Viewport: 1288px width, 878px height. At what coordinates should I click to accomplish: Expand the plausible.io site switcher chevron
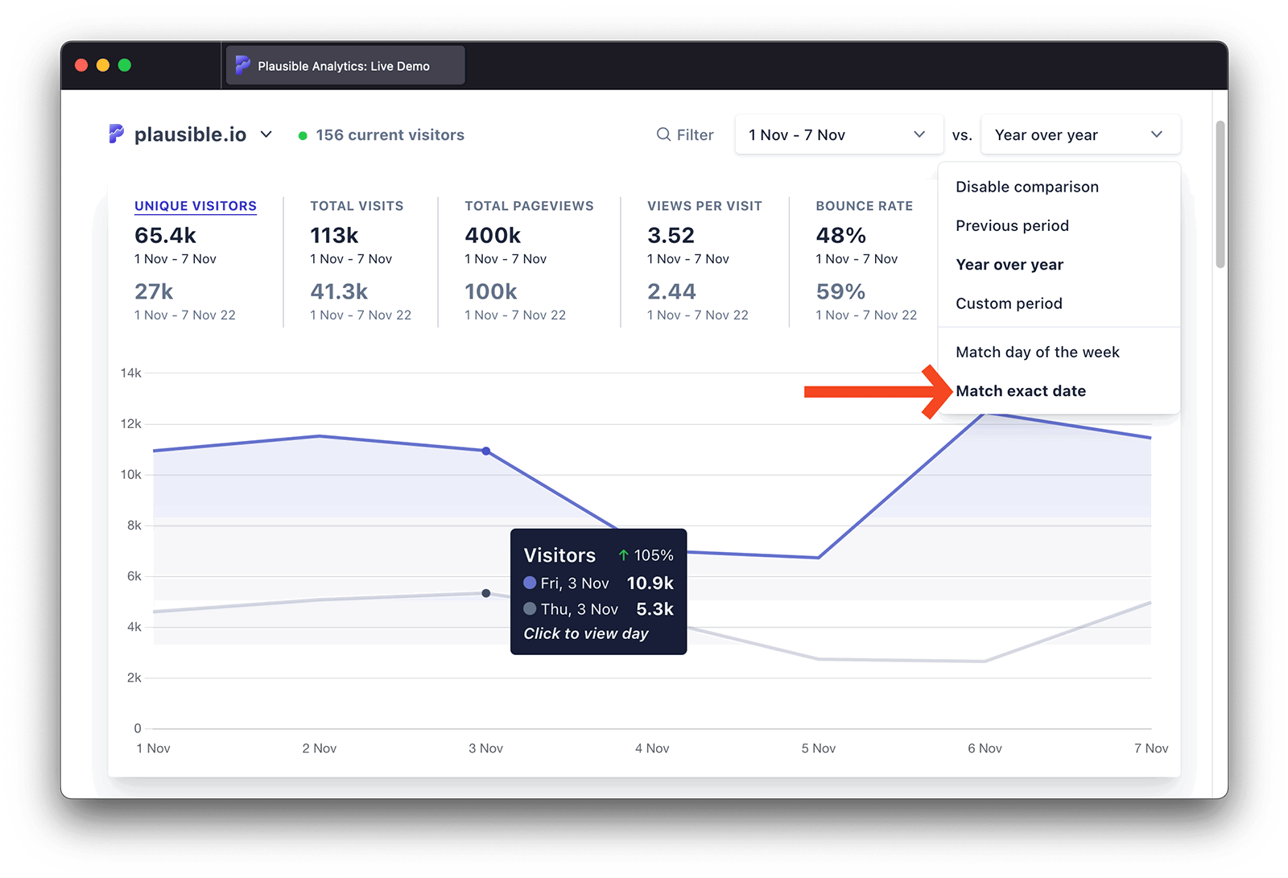[x=266, y=134]
